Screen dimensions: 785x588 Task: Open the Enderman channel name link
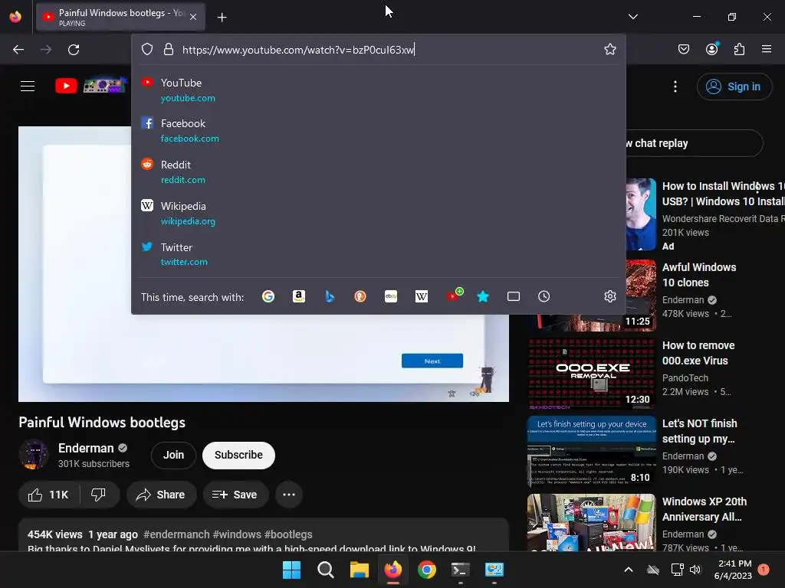click(x=86, y=448)
